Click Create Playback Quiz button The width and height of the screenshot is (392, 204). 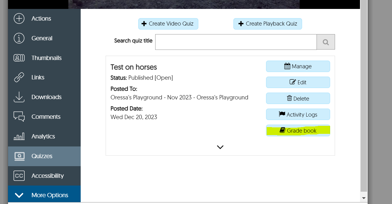click(x=268, y=24)
